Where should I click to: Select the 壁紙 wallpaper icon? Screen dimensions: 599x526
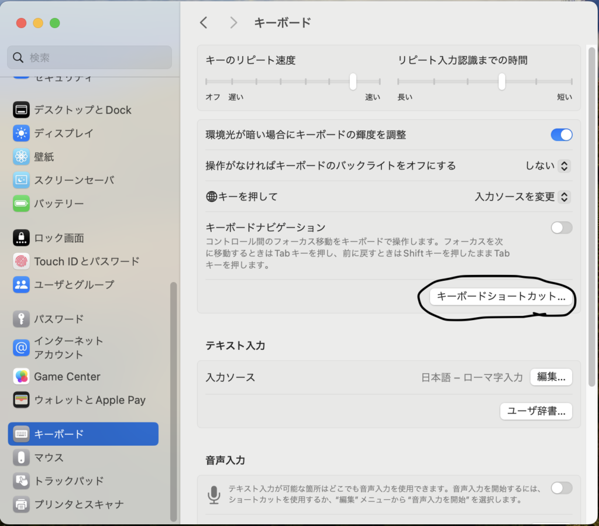(21, 157)
